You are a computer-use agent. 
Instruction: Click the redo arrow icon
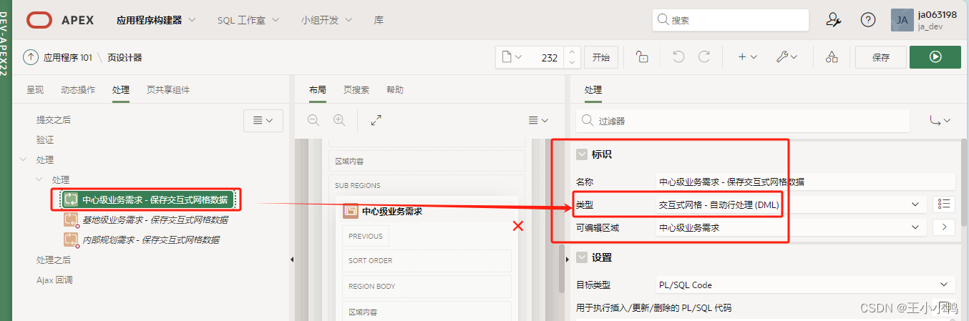click(x=703, y=57)
